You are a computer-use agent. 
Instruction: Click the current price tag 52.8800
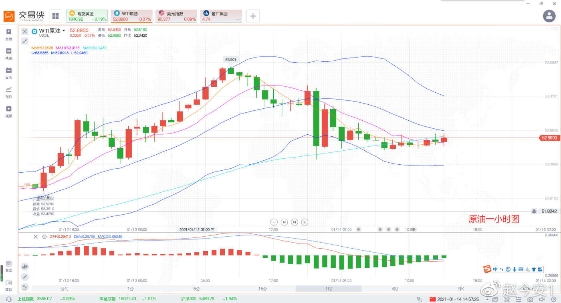click(549, 138)
